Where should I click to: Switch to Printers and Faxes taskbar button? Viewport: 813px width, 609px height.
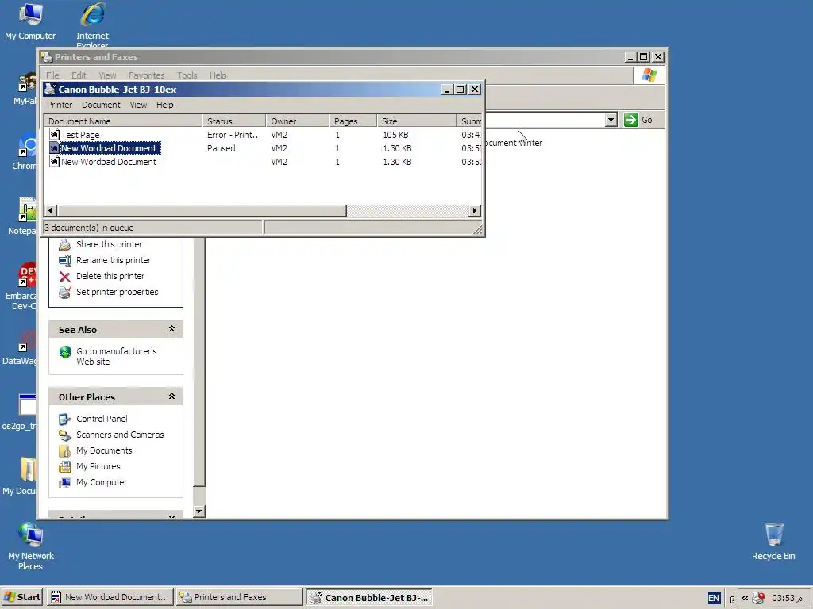click(239, 597)
